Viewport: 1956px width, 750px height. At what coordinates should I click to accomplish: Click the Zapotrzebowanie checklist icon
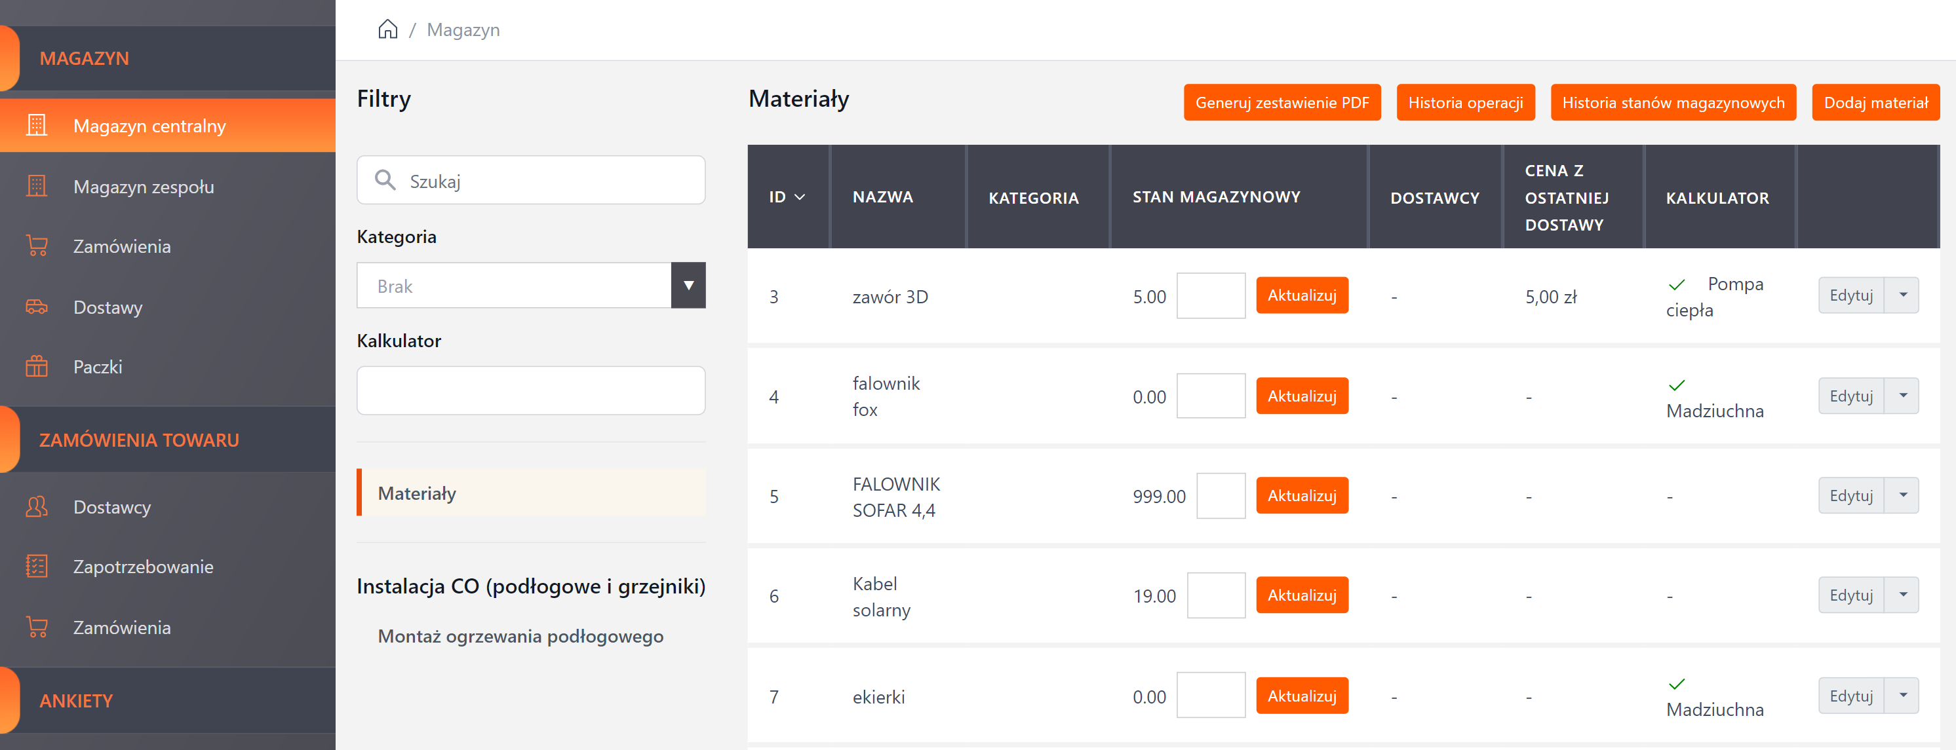37,567
